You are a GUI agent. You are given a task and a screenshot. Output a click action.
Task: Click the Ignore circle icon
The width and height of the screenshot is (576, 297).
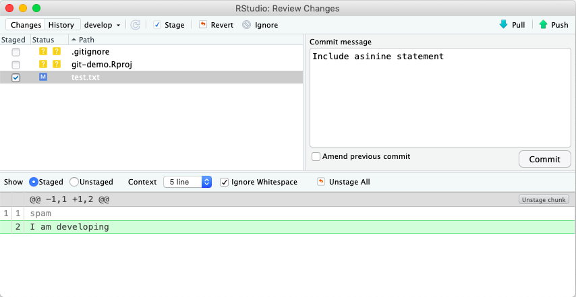tap(246, 25)
